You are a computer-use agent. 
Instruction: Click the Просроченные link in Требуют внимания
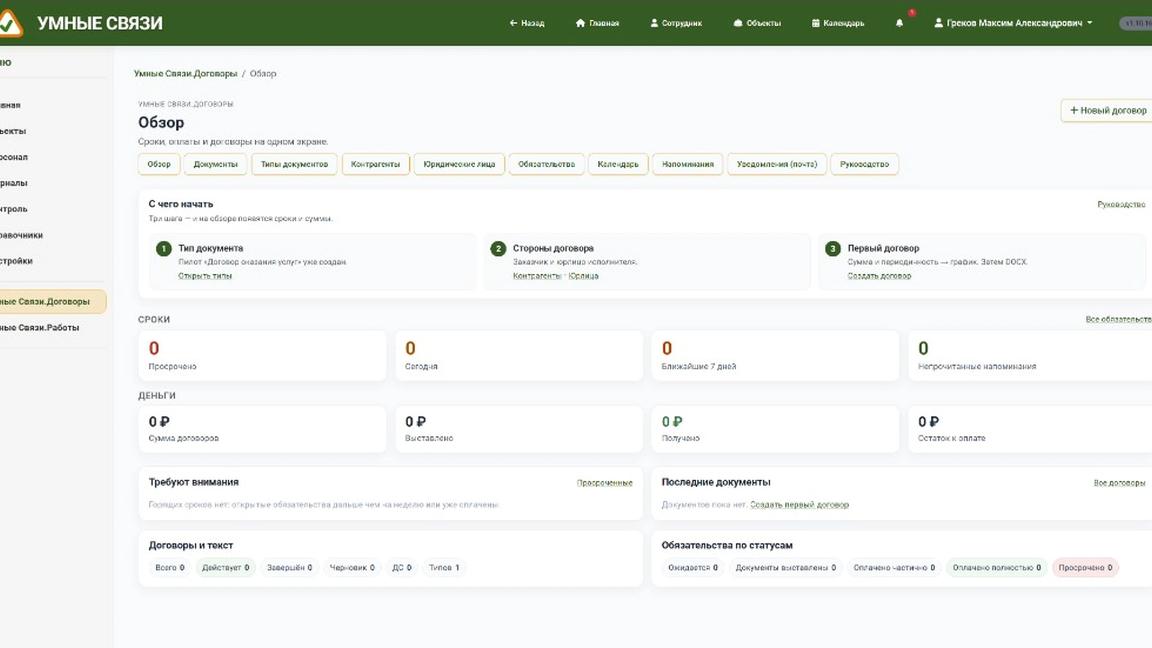[x=604, y=483]
